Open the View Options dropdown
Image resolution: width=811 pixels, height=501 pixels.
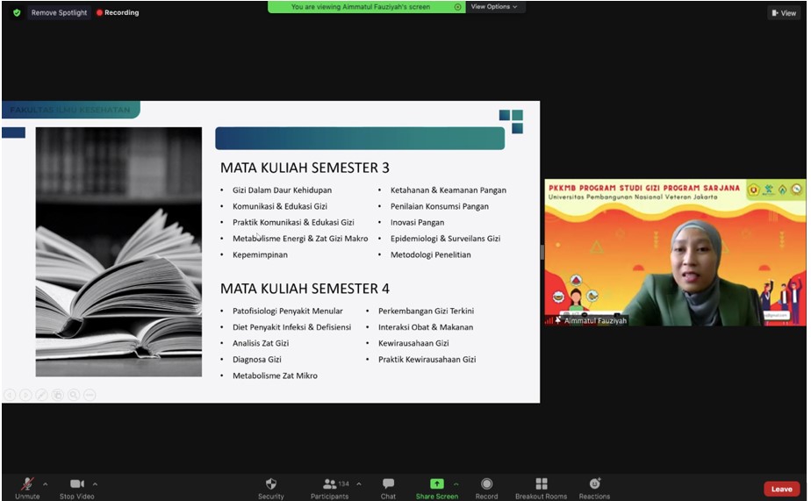point(494,7)
